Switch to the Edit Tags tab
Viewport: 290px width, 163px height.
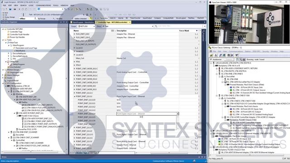coord(93,153)
